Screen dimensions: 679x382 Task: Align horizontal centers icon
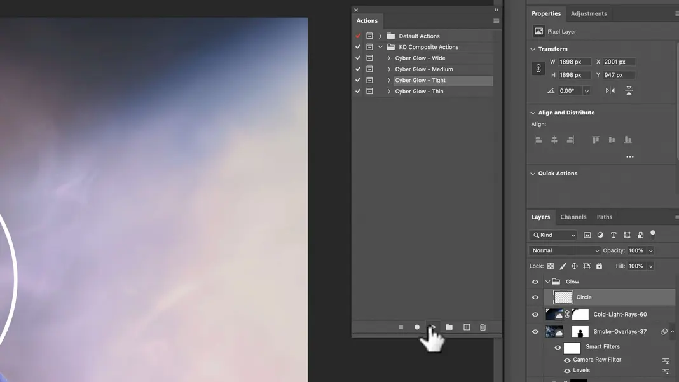554,140
